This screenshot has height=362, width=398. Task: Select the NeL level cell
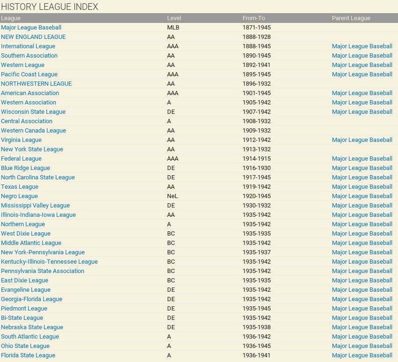tap(172, 197)
